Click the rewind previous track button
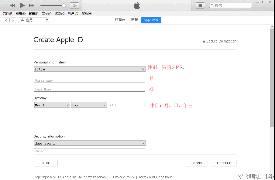The height and width of the screenshot is (180, 275). click(x=13, y=6)
